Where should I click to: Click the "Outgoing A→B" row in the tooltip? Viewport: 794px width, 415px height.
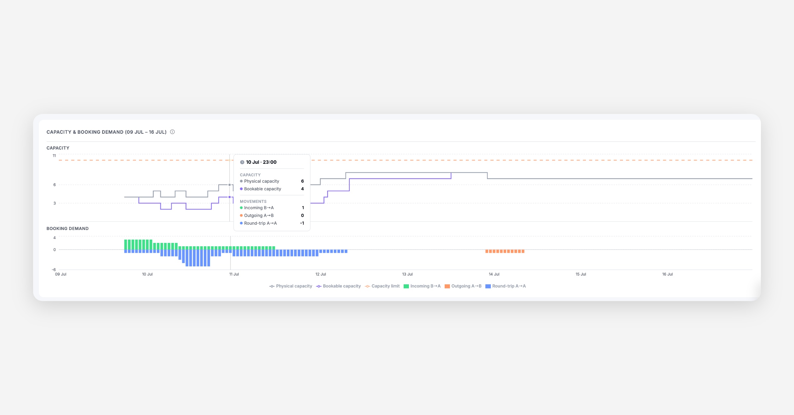(272, 215)
